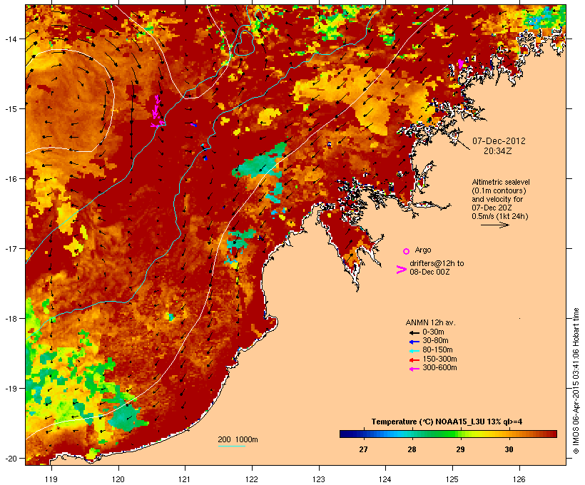Click the '0-30m' depth label

433,332
